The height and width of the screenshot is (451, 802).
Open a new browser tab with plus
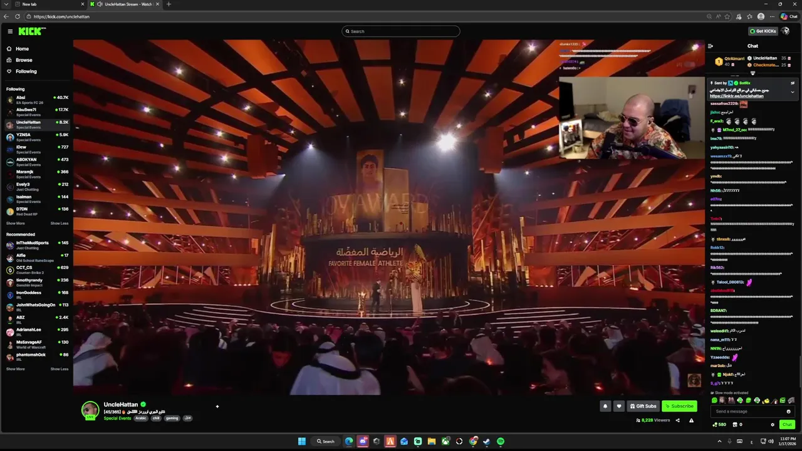[x=168, y=4]
